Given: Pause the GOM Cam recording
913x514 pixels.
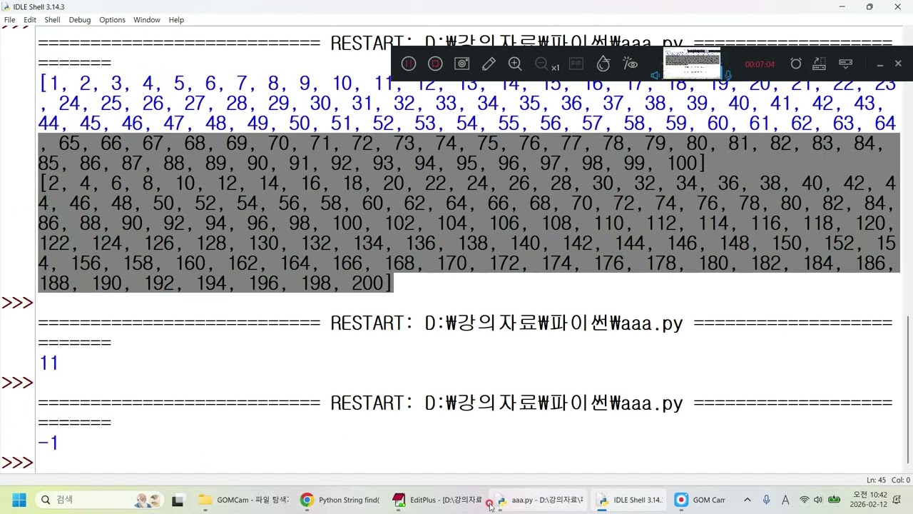Looking at the screenshot, I should 409,64.
